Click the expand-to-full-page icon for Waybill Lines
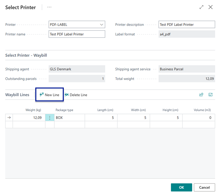This screenshot has width=221, height=194. pos(211,95)
